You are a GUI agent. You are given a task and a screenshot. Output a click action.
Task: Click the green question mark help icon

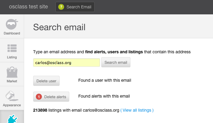coord(61,7)
